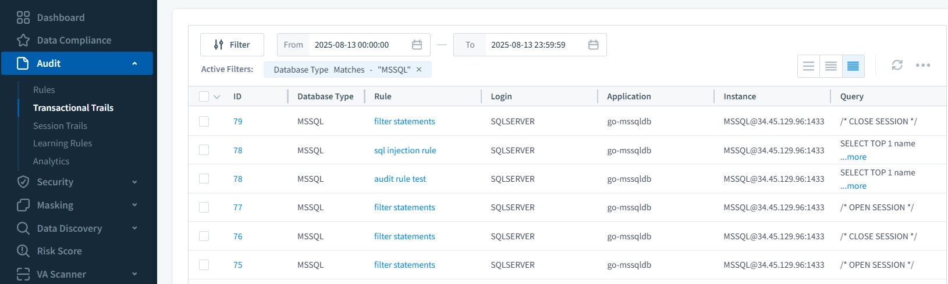Switch to medium row density view
Image resolution: width=948 pixels, height=284 pixels.
tap(830, 66)
